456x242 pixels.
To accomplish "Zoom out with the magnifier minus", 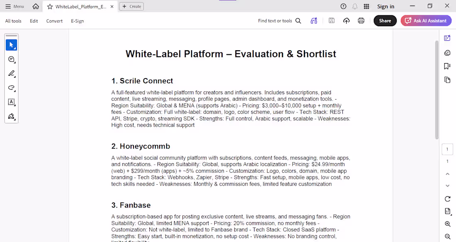I will [448, 237].
